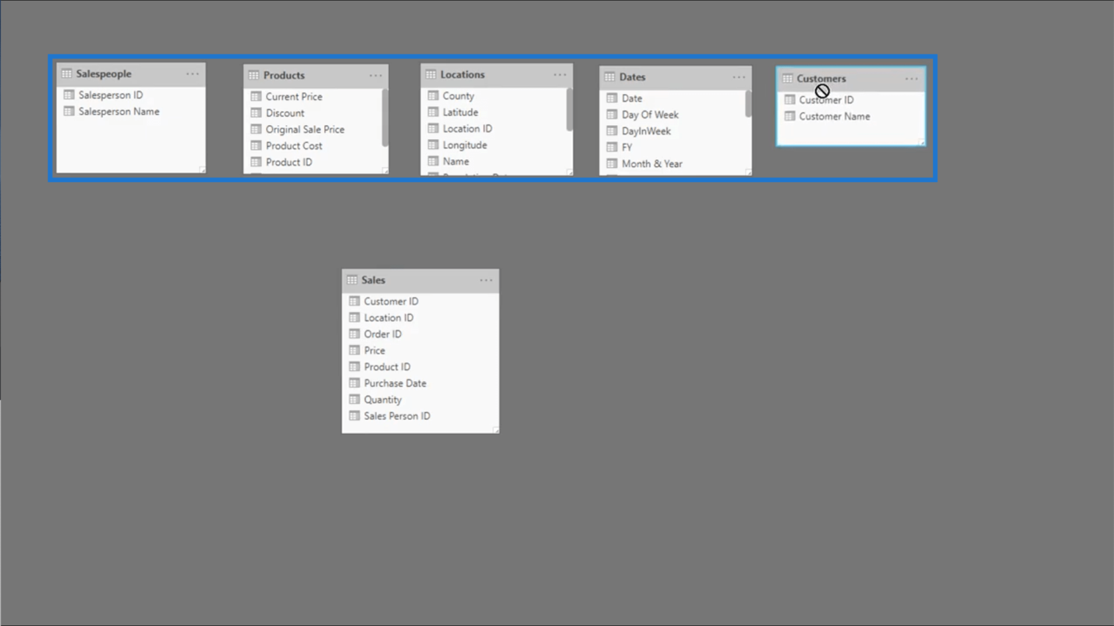
Task: Click the Dates table header icon
Action: 610,77
